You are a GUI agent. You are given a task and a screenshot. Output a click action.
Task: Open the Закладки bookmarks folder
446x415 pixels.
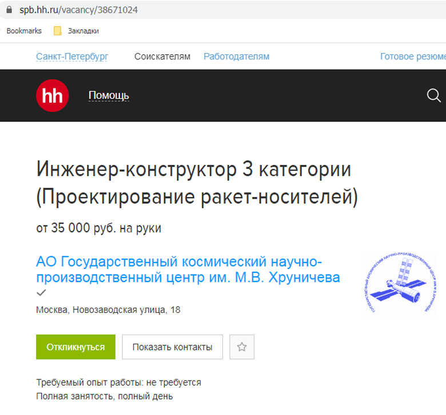click(x=76, y=31)
